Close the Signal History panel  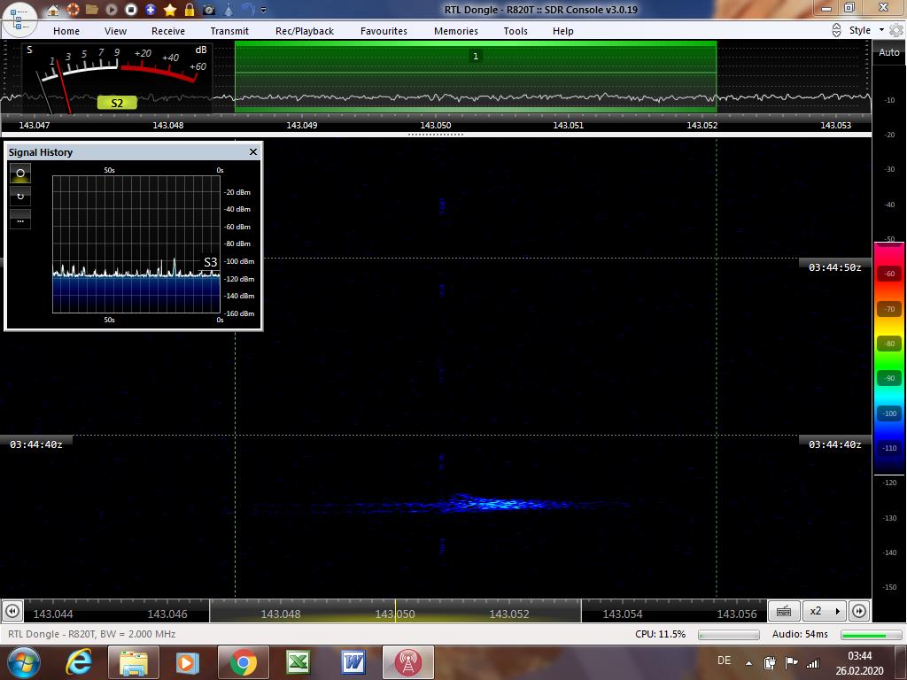252,152
